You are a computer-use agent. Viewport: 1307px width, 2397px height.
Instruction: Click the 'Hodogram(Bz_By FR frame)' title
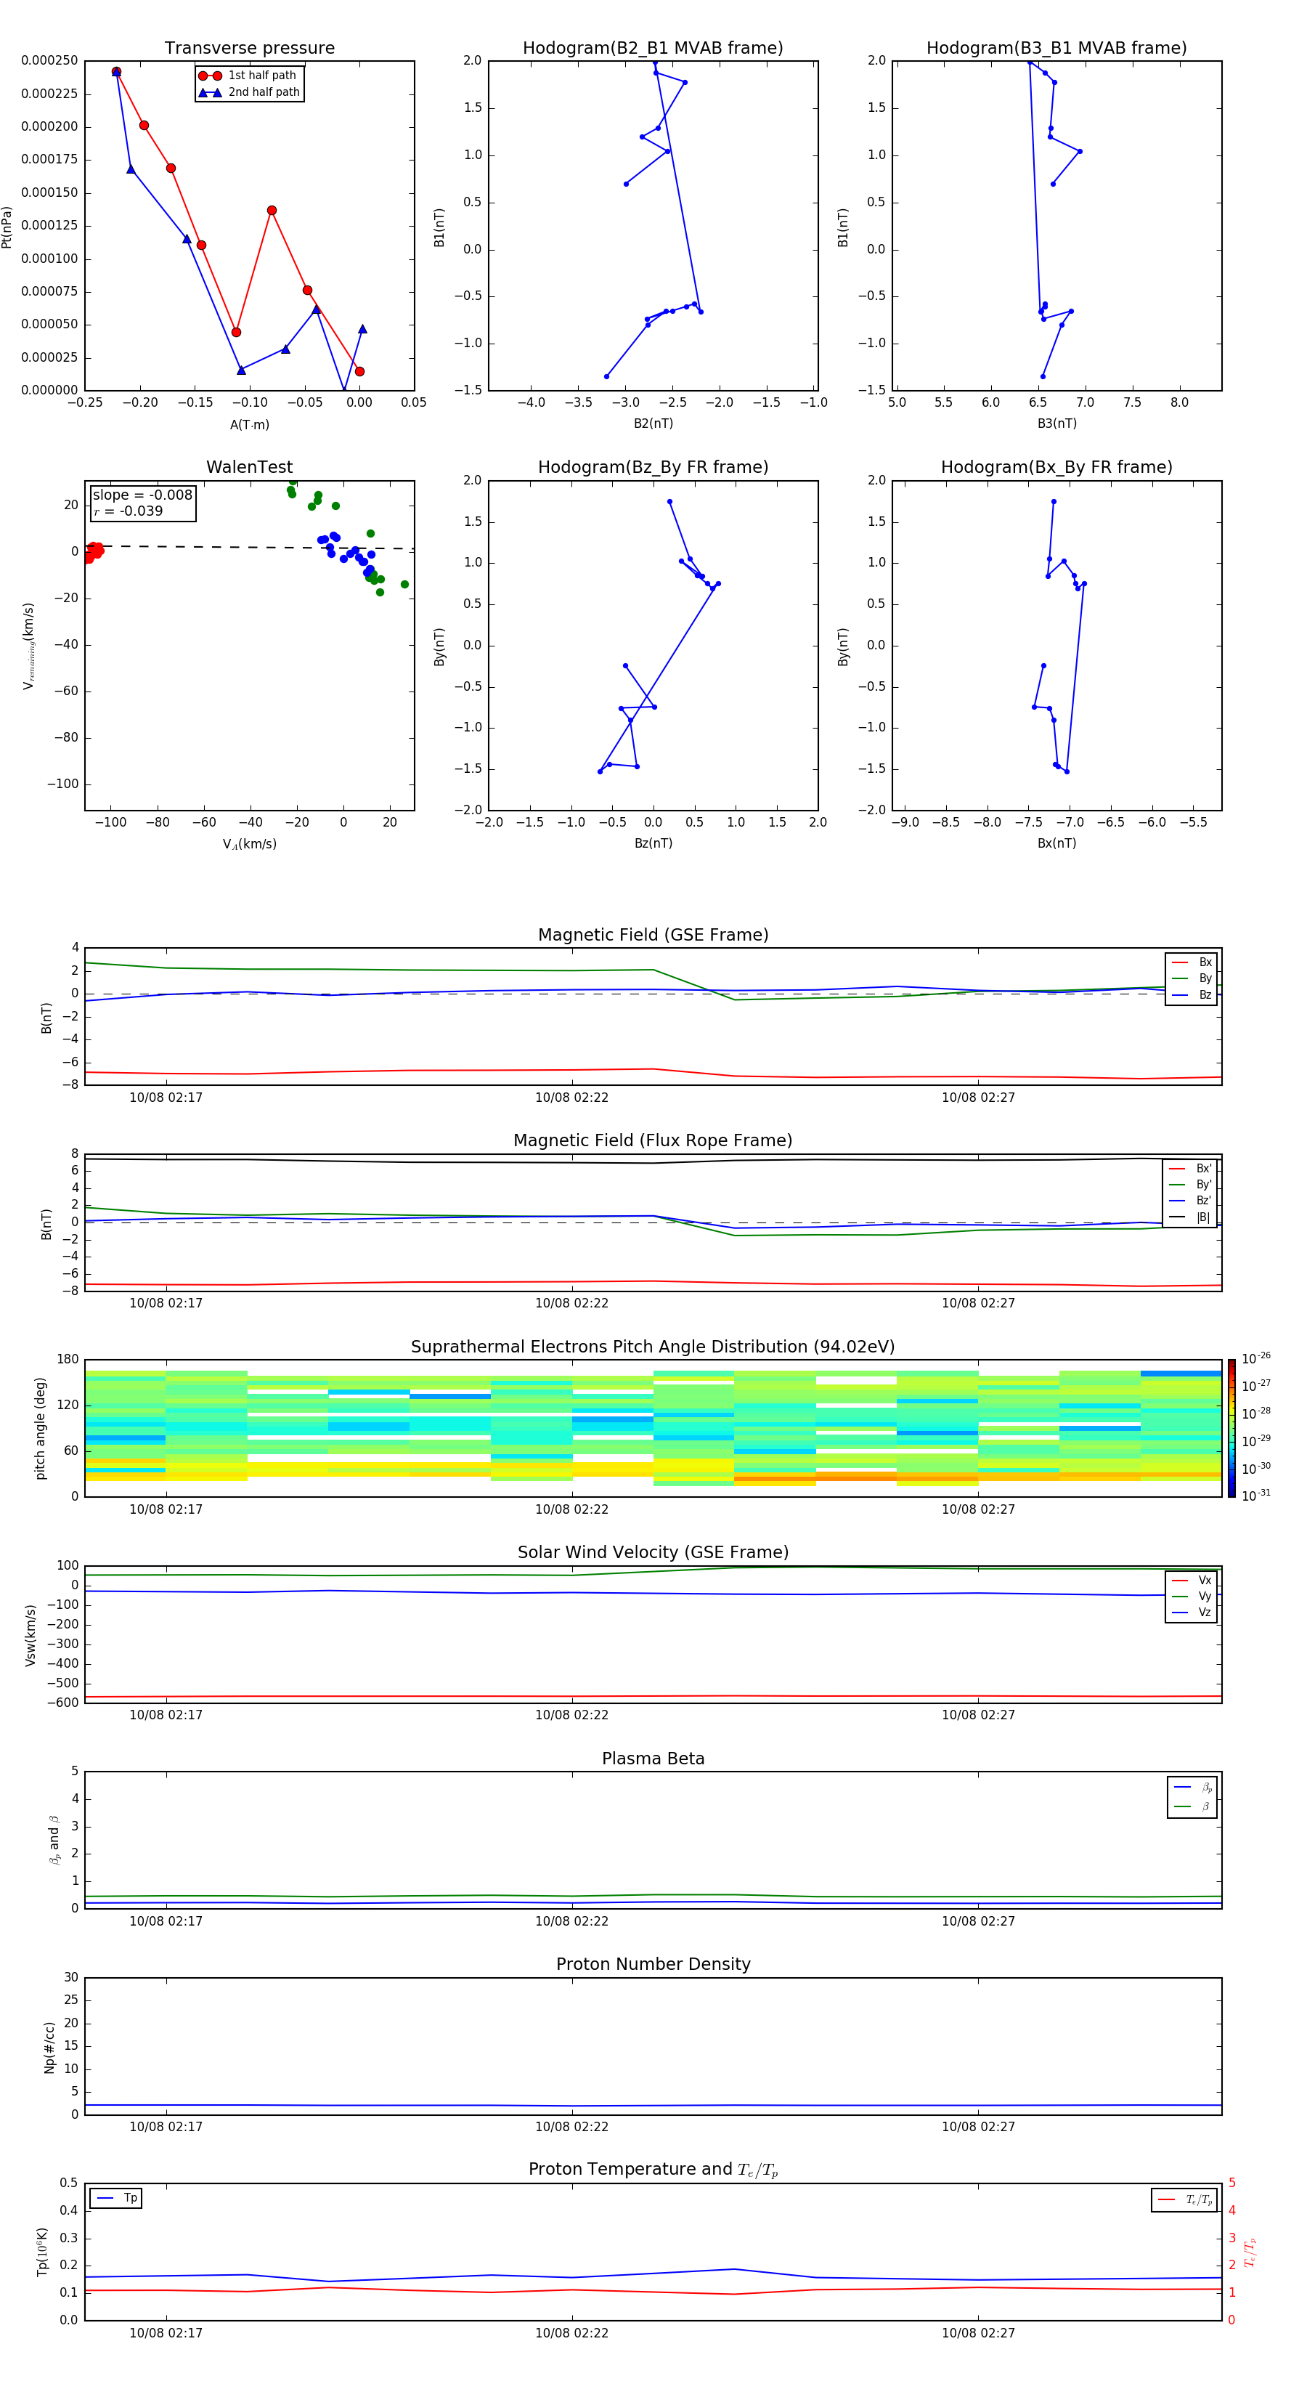[653, 467]
